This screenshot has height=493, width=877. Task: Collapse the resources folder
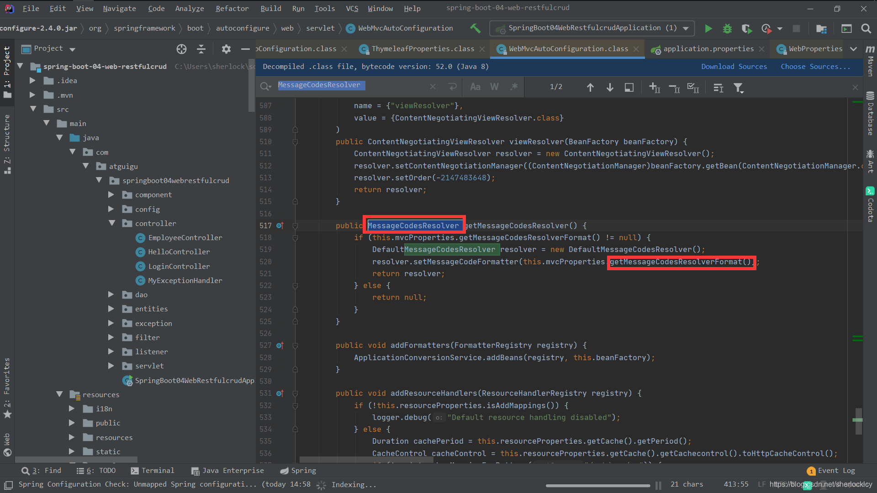59,394
